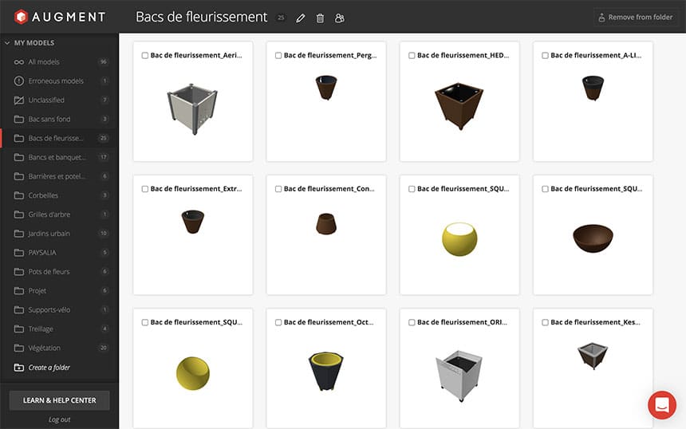The width and height of the screenshot is (686, 429).
Task: Open the folder sharing users icon
Action: (339, 18)
